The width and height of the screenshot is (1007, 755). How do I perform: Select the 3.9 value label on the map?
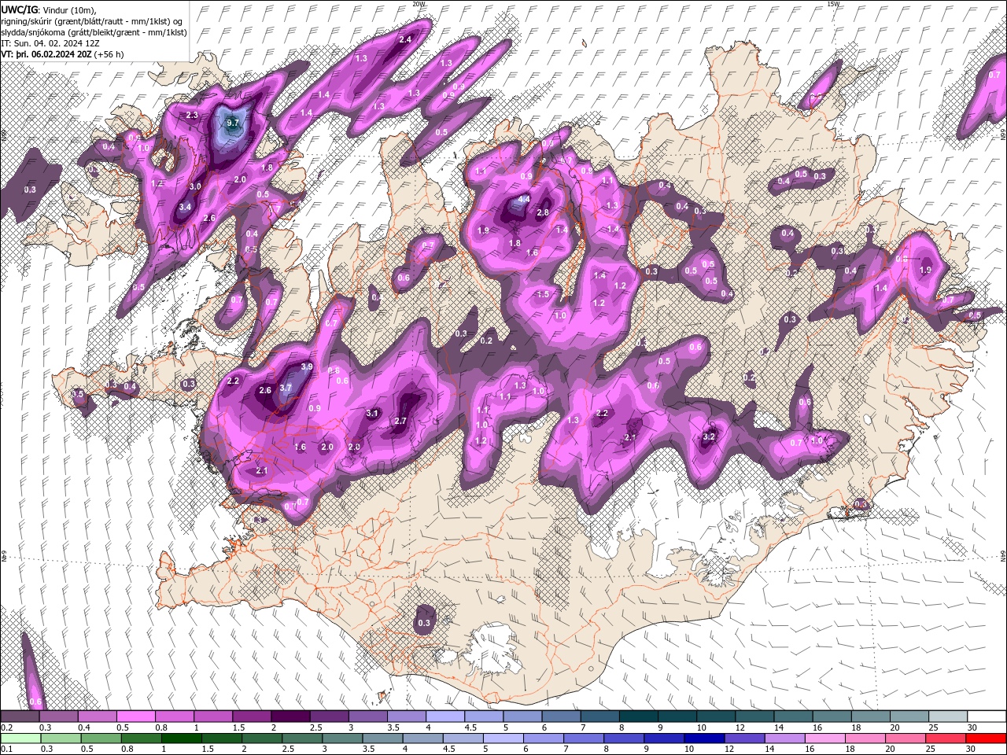(307, 366)
